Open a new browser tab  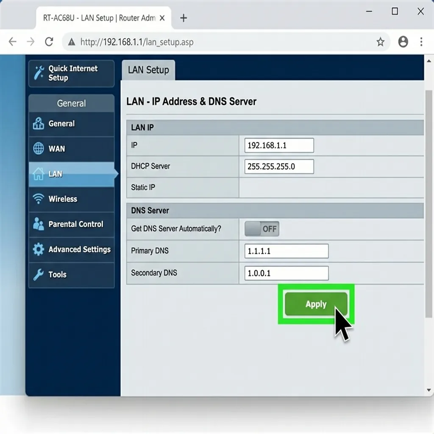183,18
